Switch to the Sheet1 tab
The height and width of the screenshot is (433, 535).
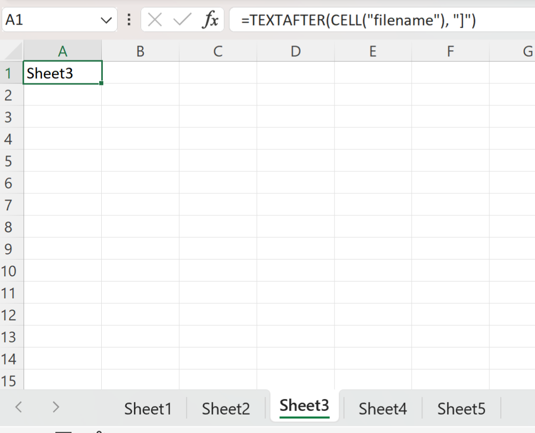pyautogui.click(x=148, y=407)
